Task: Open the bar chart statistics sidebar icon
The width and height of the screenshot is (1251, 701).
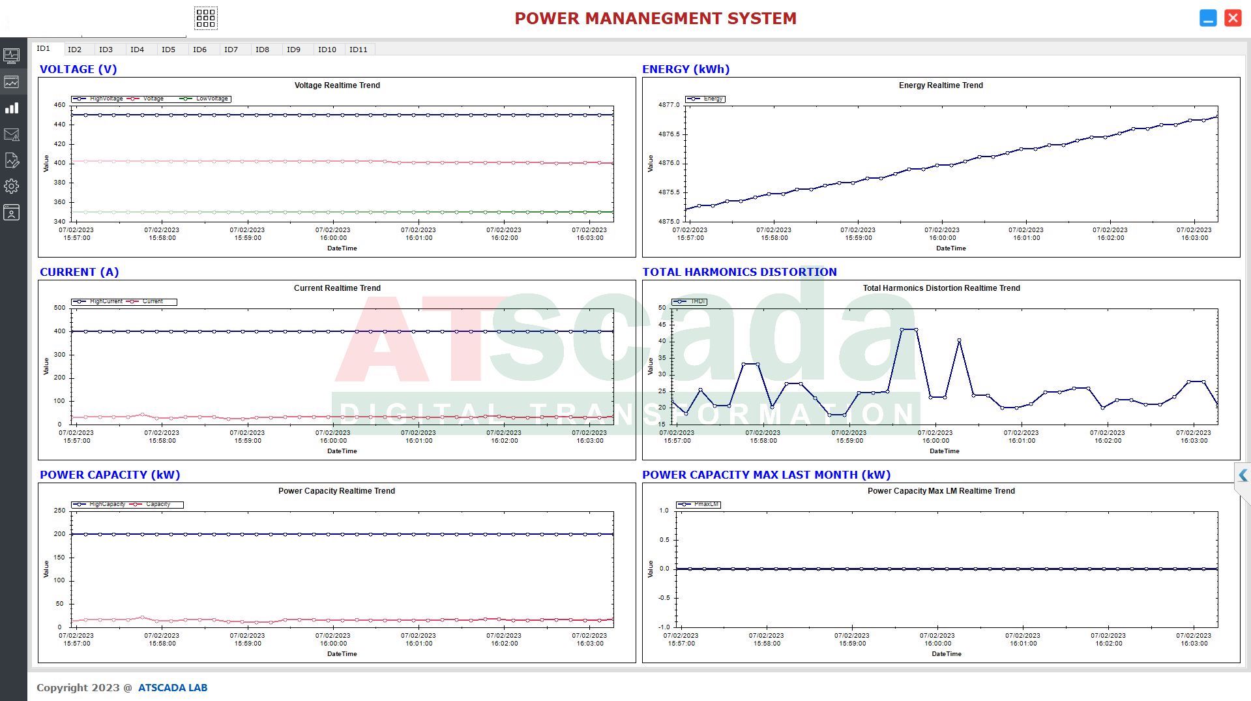Action: (12, 108)
